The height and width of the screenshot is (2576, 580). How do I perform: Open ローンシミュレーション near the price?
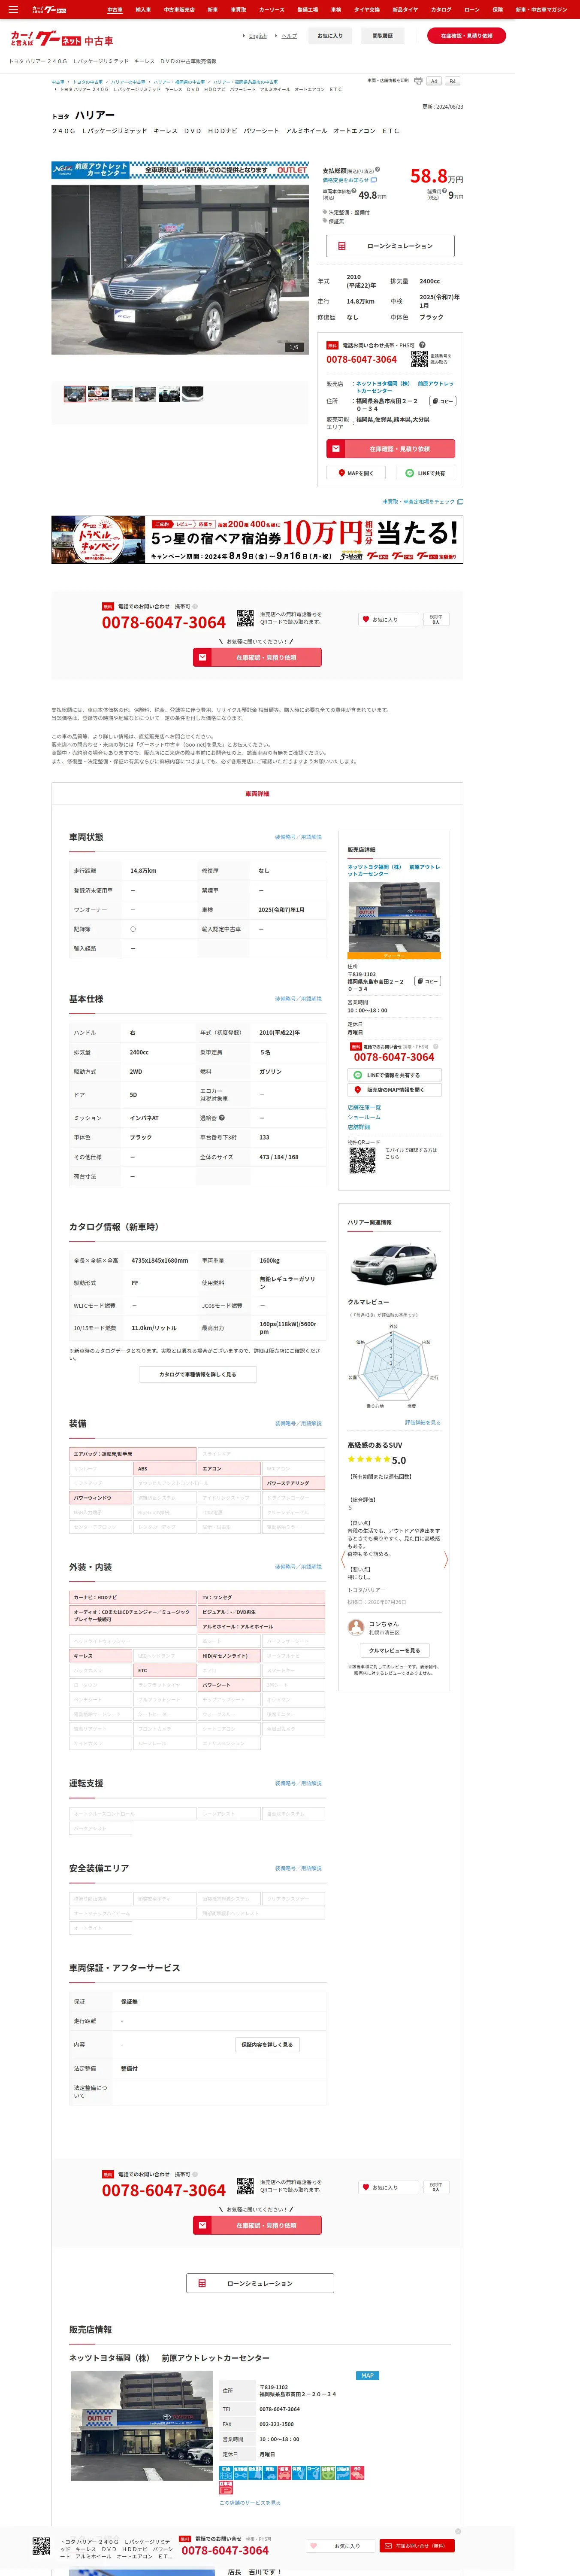click(390, 245)
